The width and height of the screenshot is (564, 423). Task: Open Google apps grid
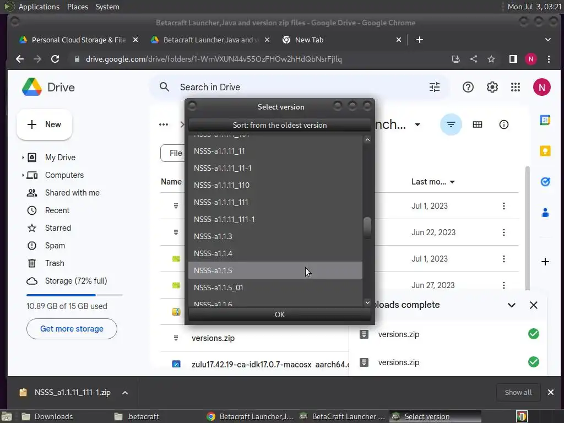(x=516, y=87)
